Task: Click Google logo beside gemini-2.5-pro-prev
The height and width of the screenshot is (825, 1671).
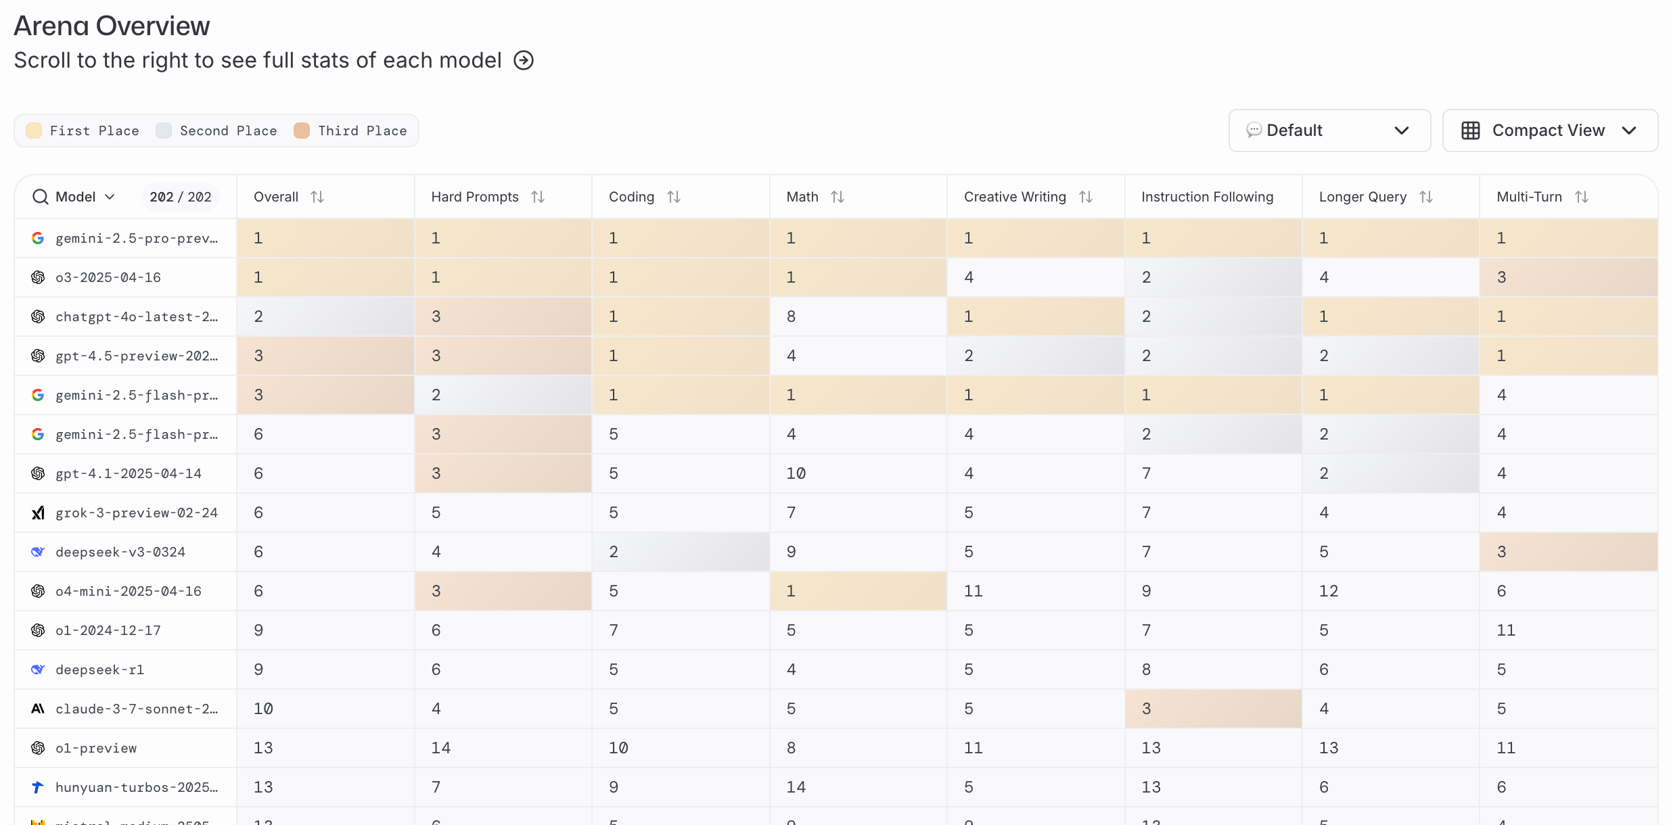Action: point(38,238)
